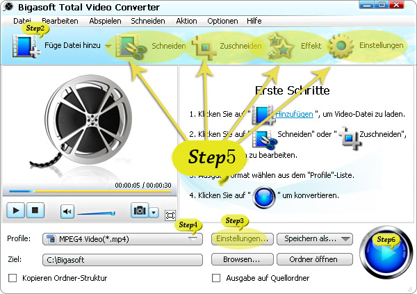Screen dimensions: 417x294
Task: Click the Bigasoft title bar app icon
Action: pyautogui.click(x=8, y=7)
